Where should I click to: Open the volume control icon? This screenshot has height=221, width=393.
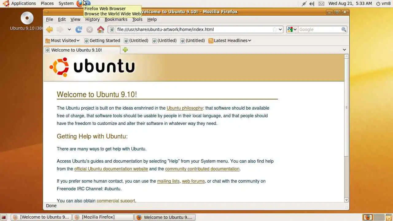point(312,4)
